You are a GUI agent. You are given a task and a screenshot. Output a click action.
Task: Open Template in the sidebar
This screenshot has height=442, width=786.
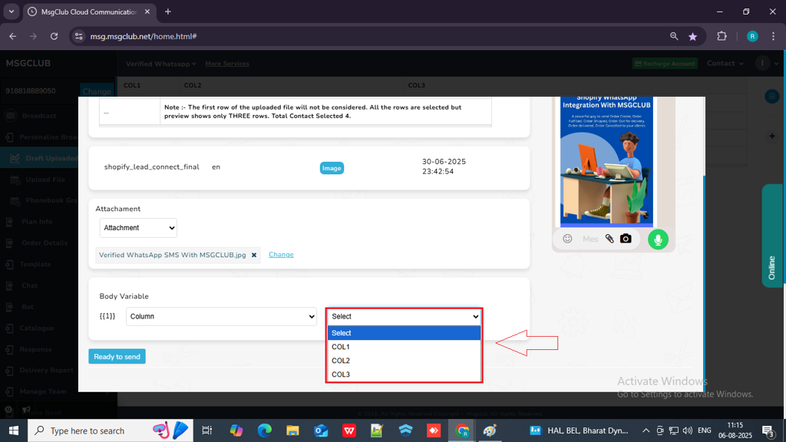coord(35,264)
